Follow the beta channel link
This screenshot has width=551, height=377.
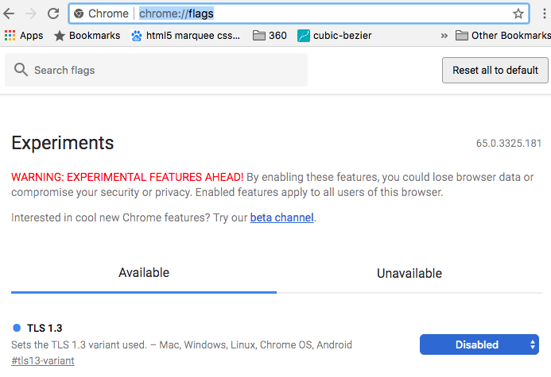click(x=282, y=217)
